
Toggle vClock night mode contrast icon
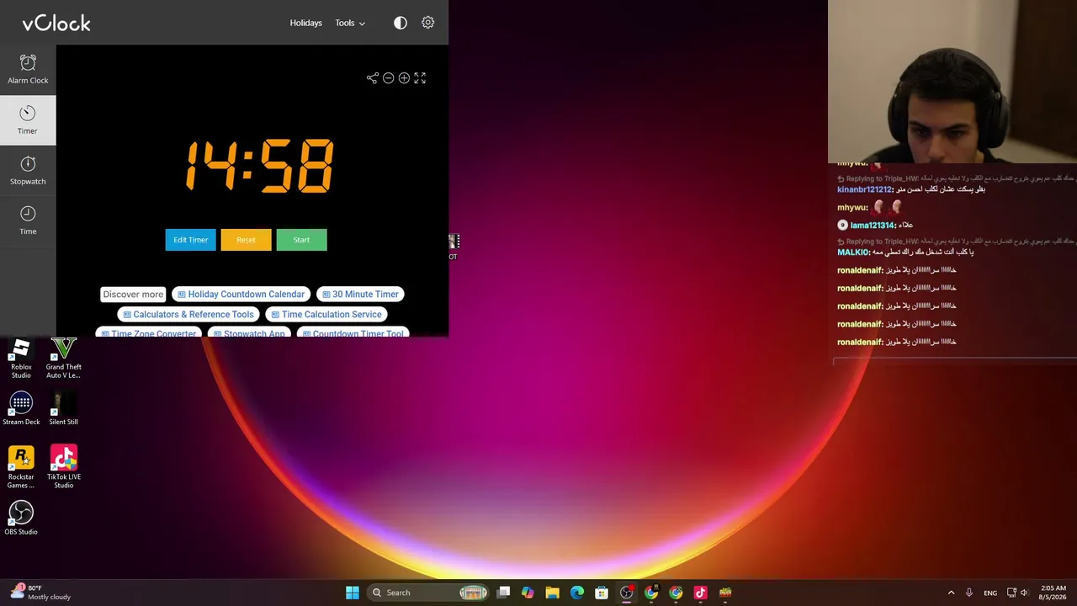pyautogui.click(x=401, y=23)
